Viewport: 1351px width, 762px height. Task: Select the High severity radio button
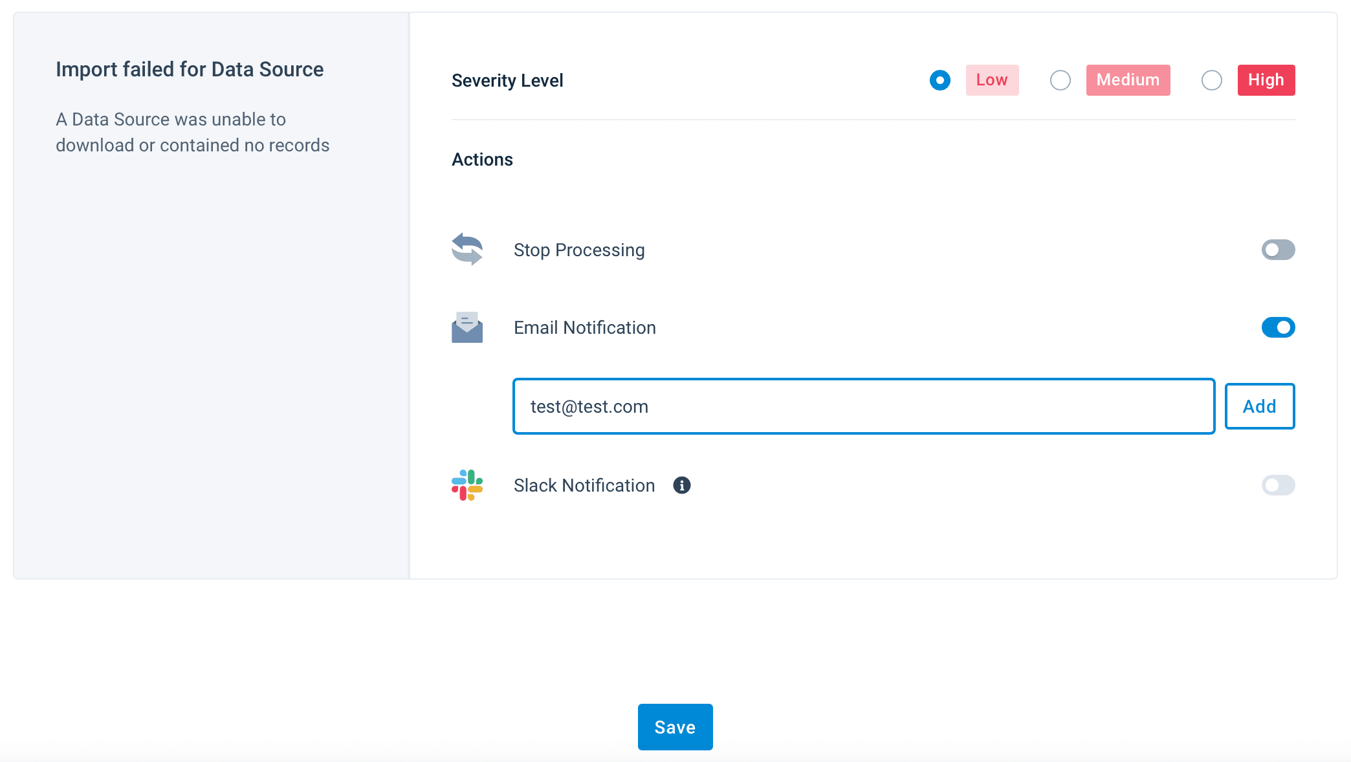[1212, 80]
